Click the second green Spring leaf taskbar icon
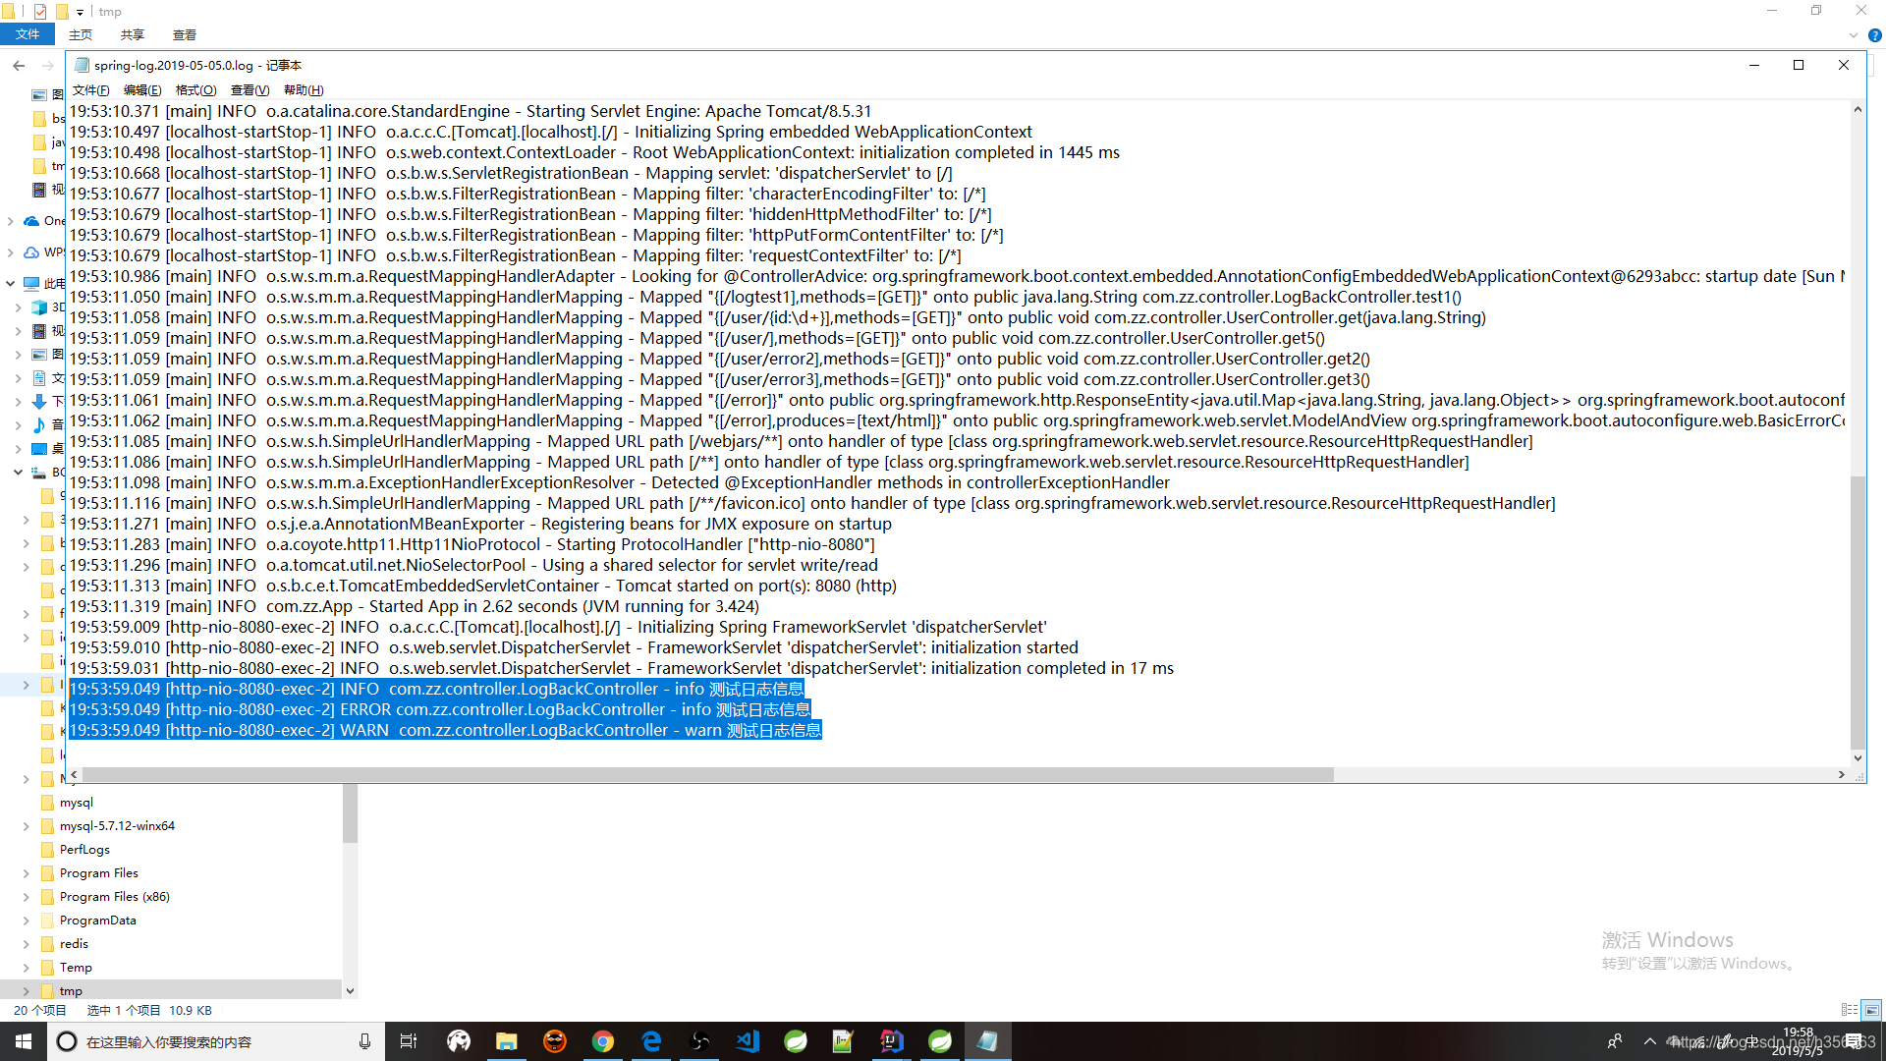The height and width of the screenshot is (1061, 1886). pos(940,1041)
